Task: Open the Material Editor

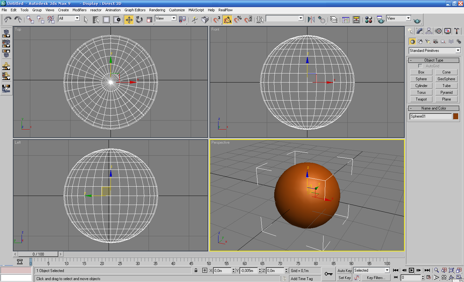Action: [x=369, y=20]
